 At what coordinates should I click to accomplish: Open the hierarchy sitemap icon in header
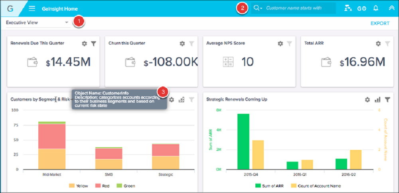coord(348,8)
